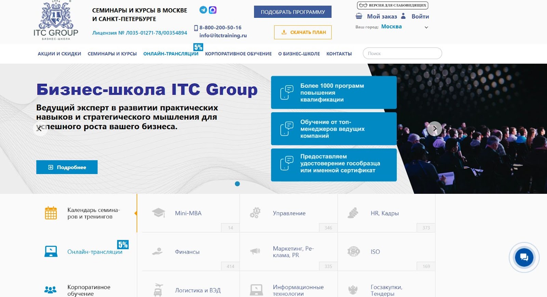Go to the next banner slide
This screenshot has width=547, height=297.
(435, 129)
